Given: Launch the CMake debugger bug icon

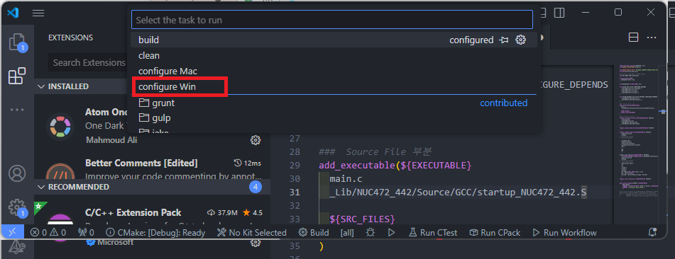Looking at the screenshot, I should pyautogui.click(x=371, y=233).
